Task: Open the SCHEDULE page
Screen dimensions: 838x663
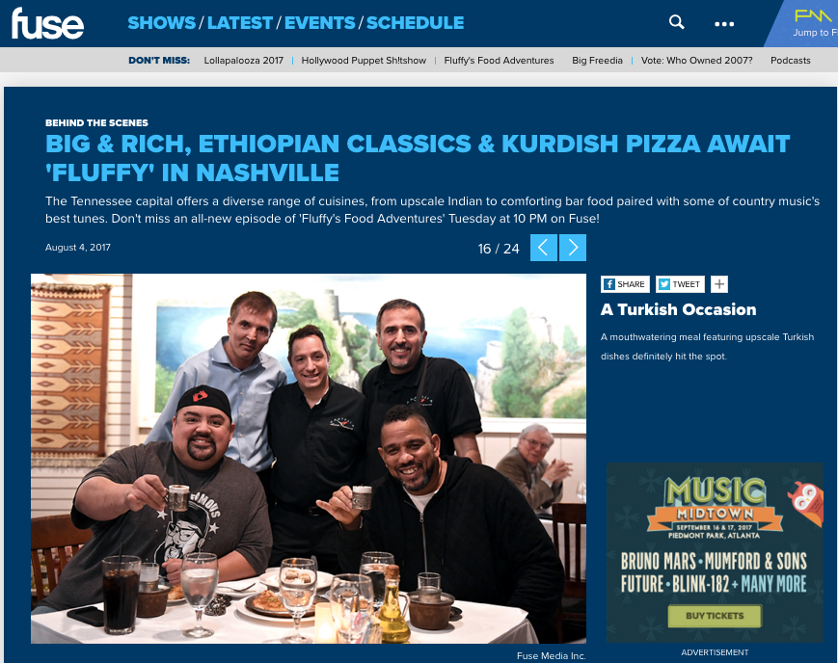Action: [x=416, y=23]
